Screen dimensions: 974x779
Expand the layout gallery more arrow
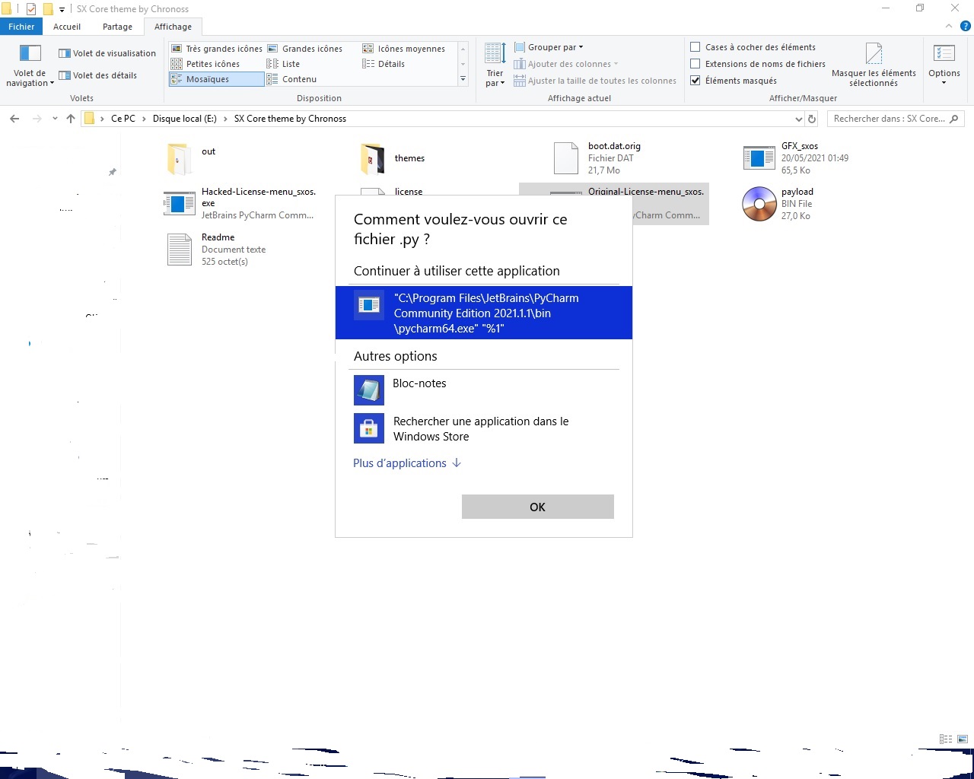coord(463,79)
